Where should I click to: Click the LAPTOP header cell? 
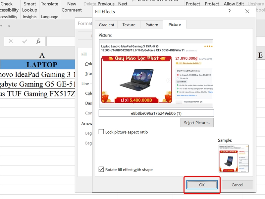[x=38, y=64]
